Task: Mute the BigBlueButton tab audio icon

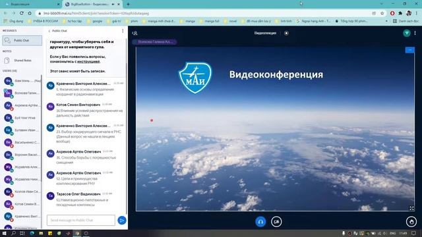Action: pyautogui.click(x=113, y=5)
